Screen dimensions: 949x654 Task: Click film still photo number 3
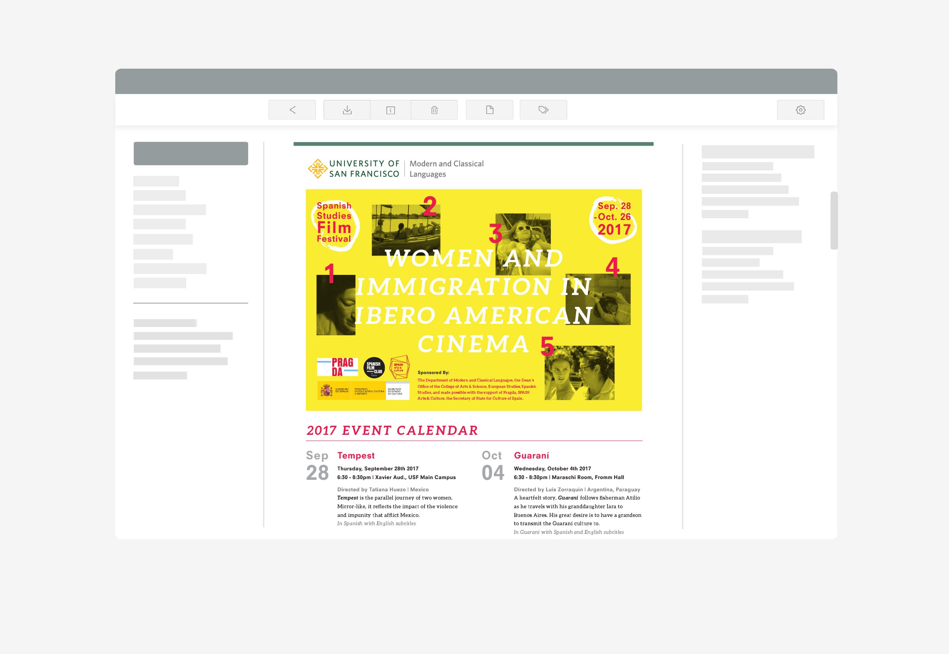tap(523, 244)
